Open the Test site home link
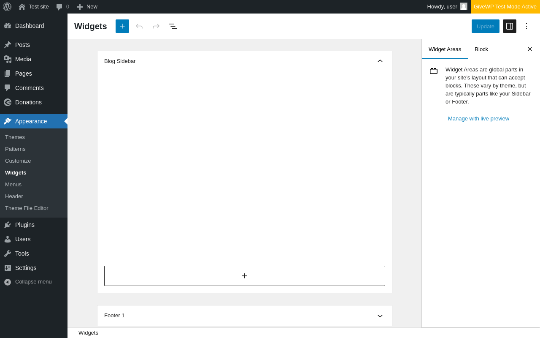Viewport: 540px width, 338px height. (x=34, y=7)
